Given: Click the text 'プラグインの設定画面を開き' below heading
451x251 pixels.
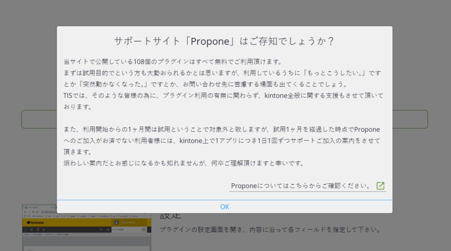Looking at the screenshot, I should coord(269,229).
